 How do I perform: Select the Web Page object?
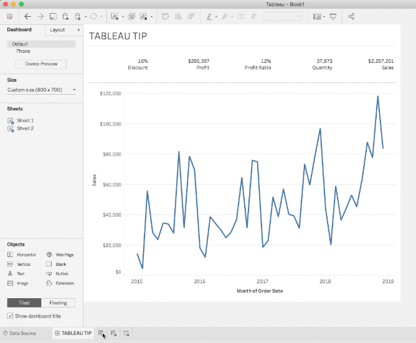point(60,255)
